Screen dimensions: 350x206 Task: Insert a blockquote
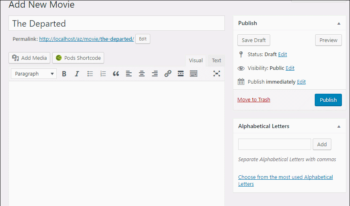click(116, 74)
